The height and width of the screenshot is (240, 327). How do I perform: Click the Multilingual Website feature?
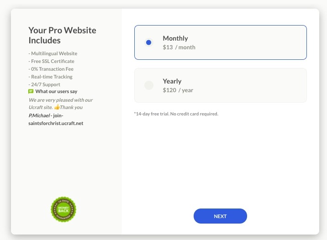point(53,53)
